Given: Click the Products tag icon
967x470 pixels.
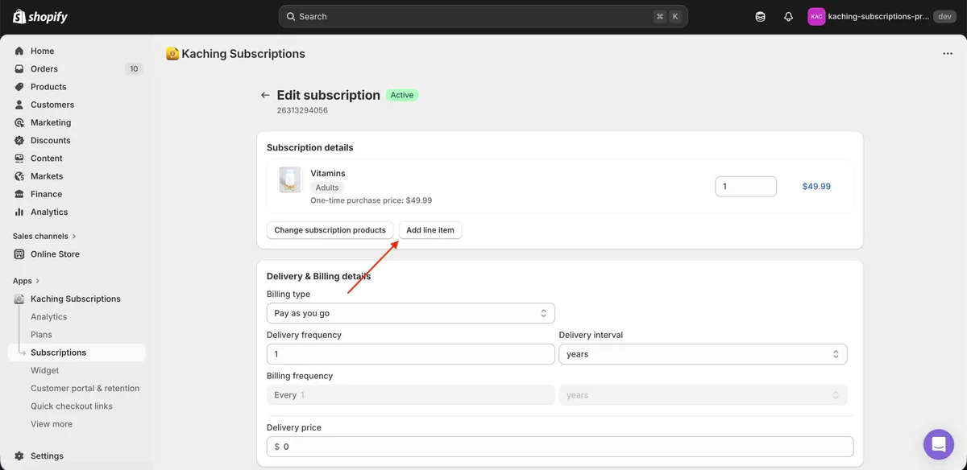Looking at the screenshot, I should pos(19,87).
